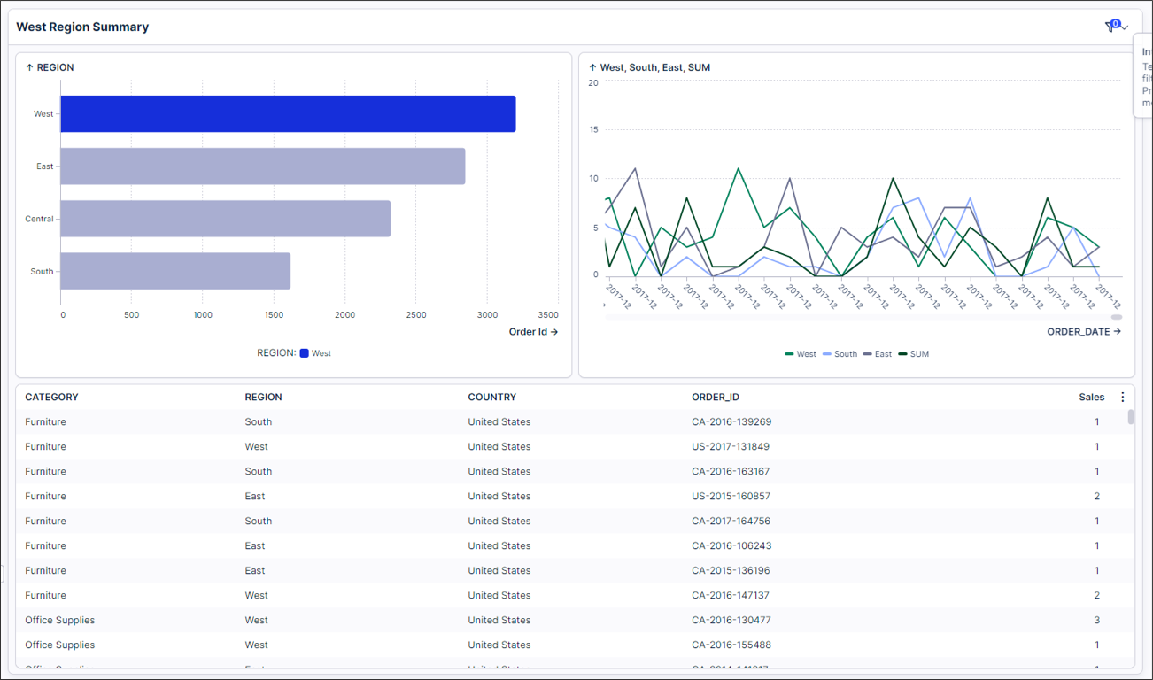Click the Order Id axis arrow label
This screenshot has height=680, width=1153.
(x=533, y=332)
